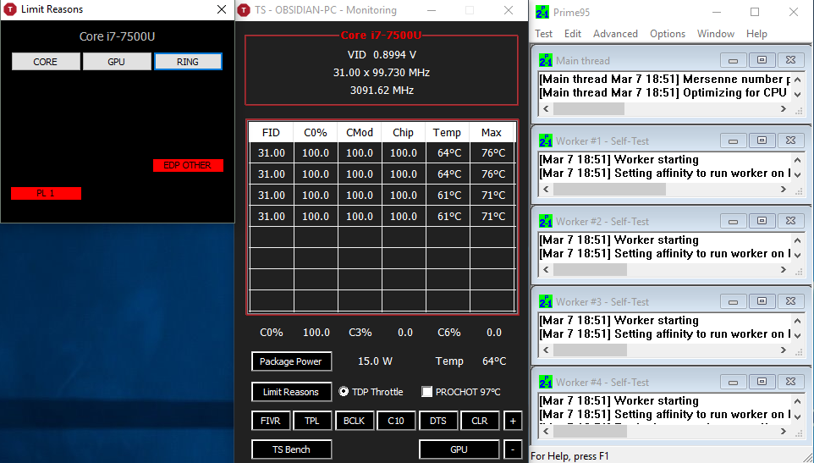Click the Limit Reasons button in Monitoring

(291, 392)
